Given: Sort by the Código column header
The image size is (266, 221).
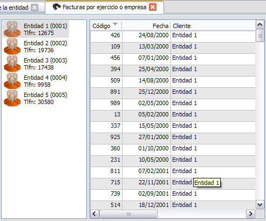Looking at the screenshot, I should [x=106, y=26].
